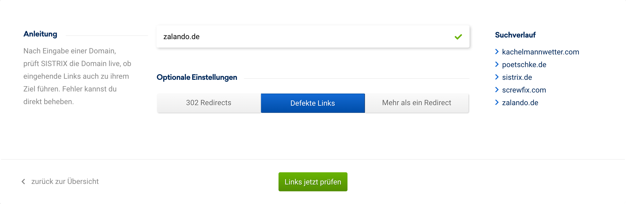Viewport: 626px width, 204px height.
Task: Click the back arrow before zurück zur Übersicht
Action: 23,182
